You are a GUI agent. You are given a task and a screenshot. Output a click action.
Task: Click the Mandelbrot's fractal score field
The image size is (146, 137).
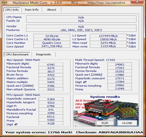(51, 109)
